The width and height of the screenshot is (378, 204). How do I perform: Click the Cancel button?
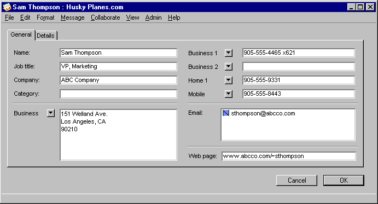coord(296,180)
